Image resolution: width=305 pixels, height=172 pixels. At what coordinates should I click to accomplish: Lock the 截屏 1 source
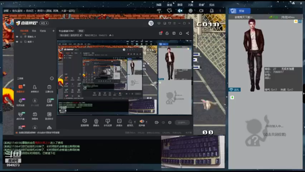tap(21, 42)
